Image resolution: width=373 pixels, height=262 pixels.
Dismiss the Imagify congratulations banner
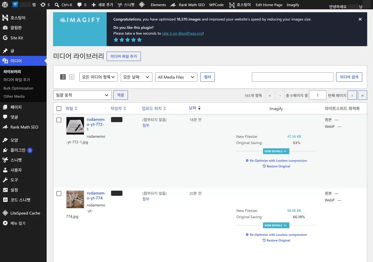[360, 19]
